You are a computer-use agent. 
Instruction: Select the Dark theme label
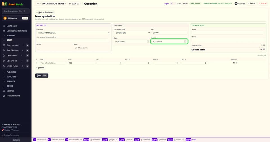tap(179, 3)
